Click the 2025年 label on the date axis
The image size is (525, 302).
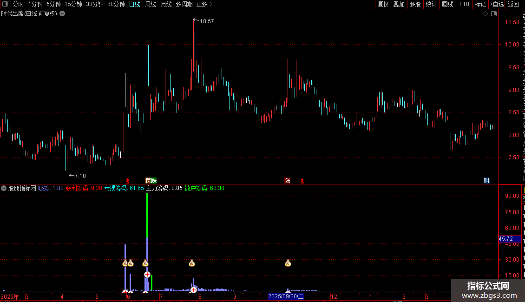10,297
